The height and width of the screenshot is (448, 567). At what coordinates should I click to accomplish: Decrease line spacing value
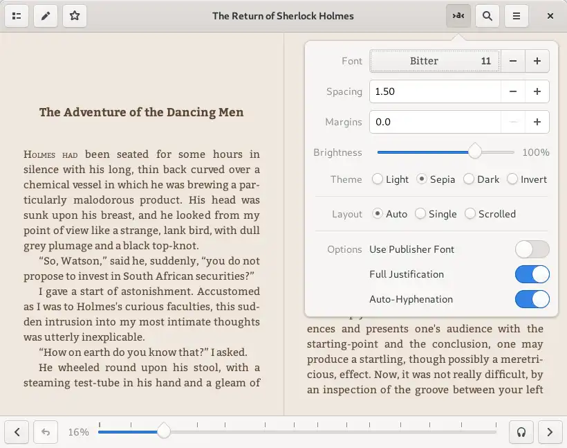(x=513, y=91)
